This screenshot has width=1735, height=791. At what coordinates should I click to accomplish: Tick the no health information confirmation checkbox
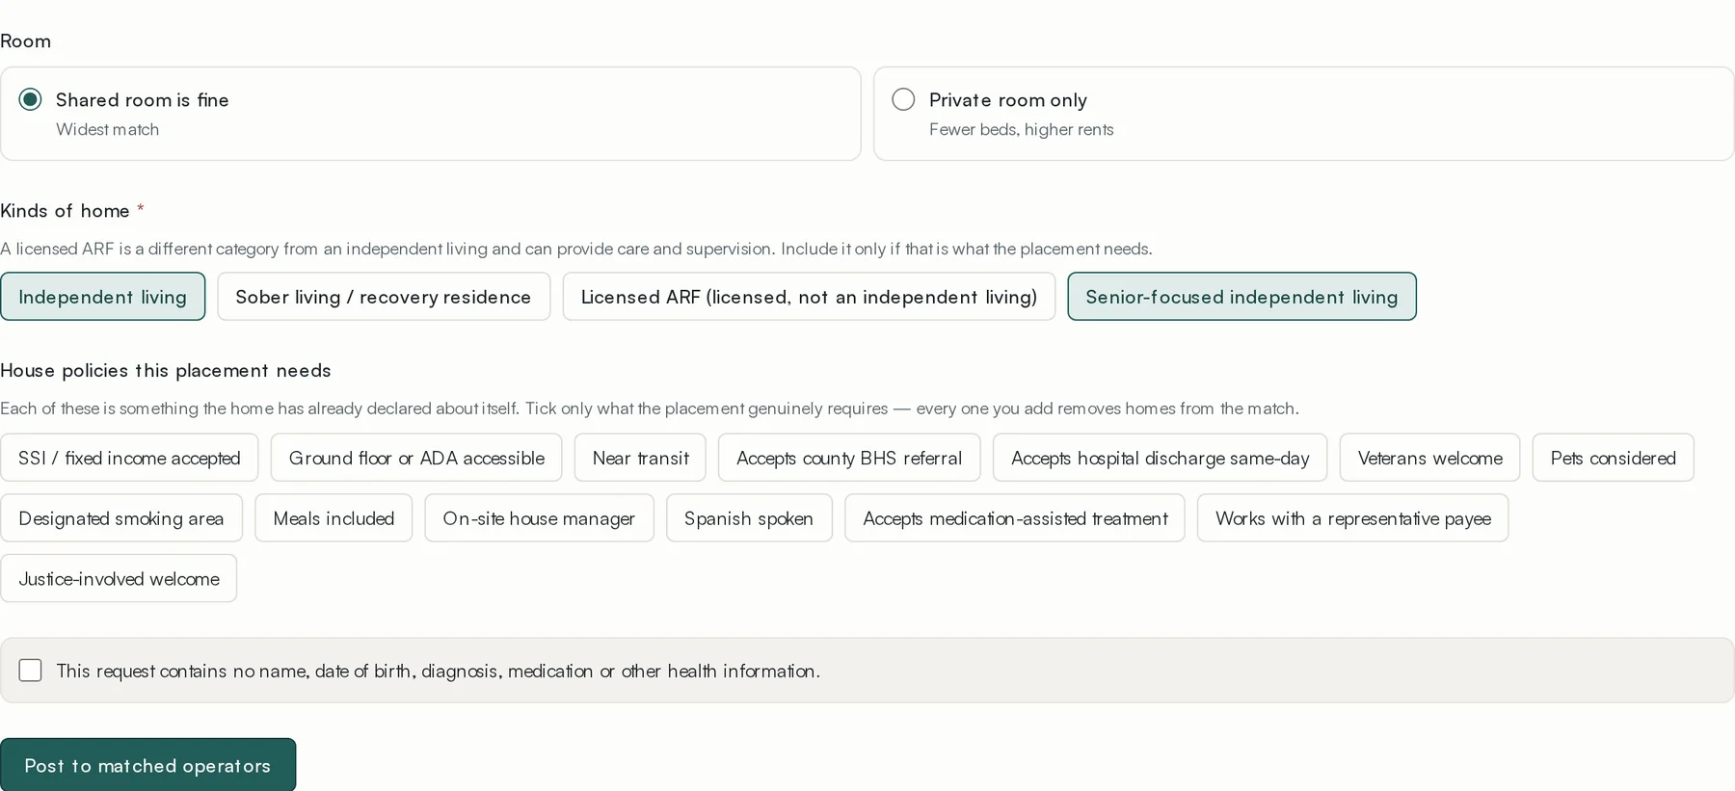pos(31,671)
